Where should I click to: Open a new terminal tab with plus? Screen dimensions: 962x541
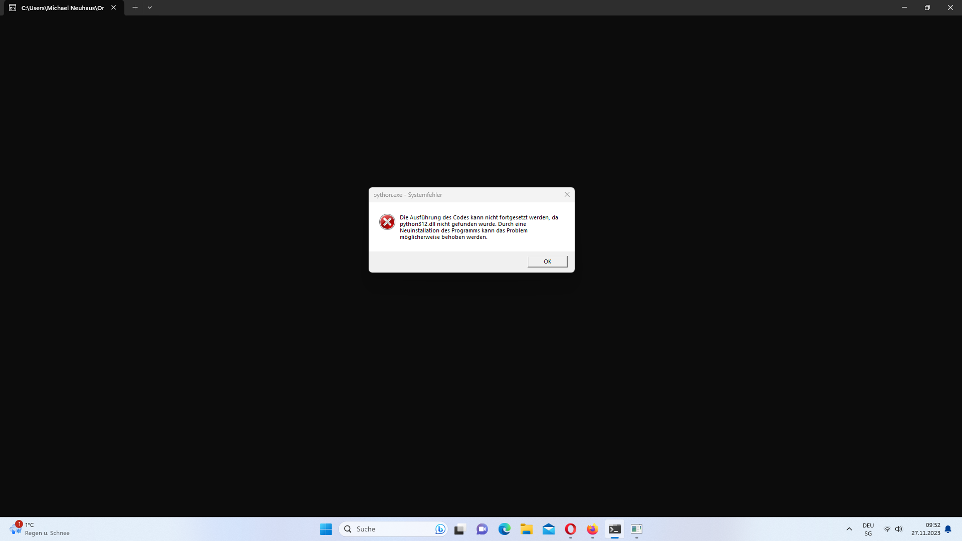click(x=135, y=8)
